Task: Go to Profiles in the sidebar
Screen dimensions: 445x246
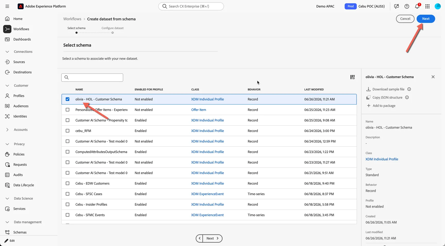Action: (x=19, y=96)
